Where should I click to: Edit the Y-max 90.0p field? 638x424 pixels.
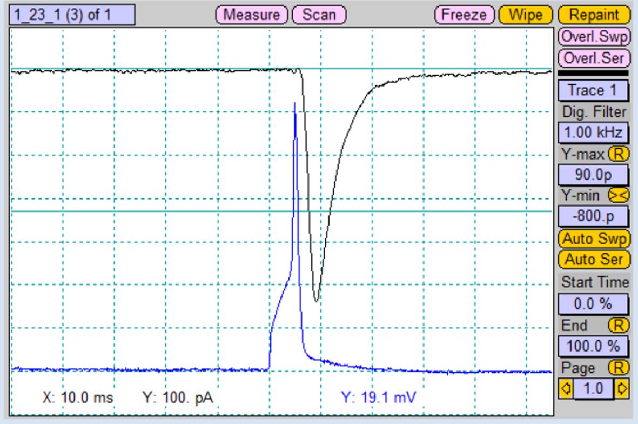pyautogui.click(x=593, y=175)
